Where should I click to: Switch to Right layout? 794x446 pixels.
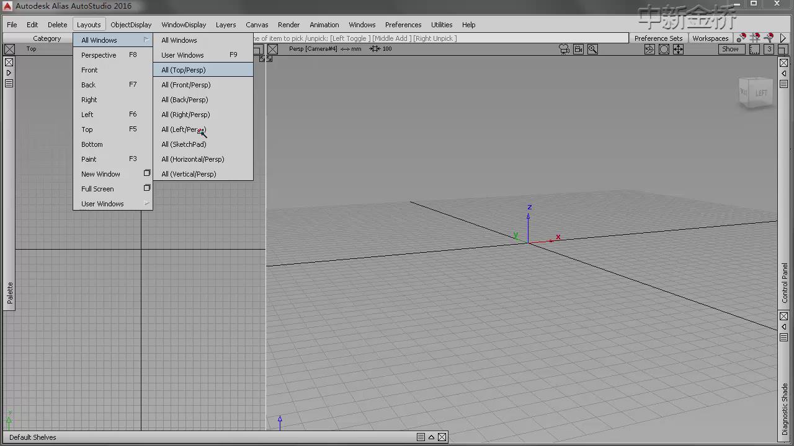pos(113,100)
